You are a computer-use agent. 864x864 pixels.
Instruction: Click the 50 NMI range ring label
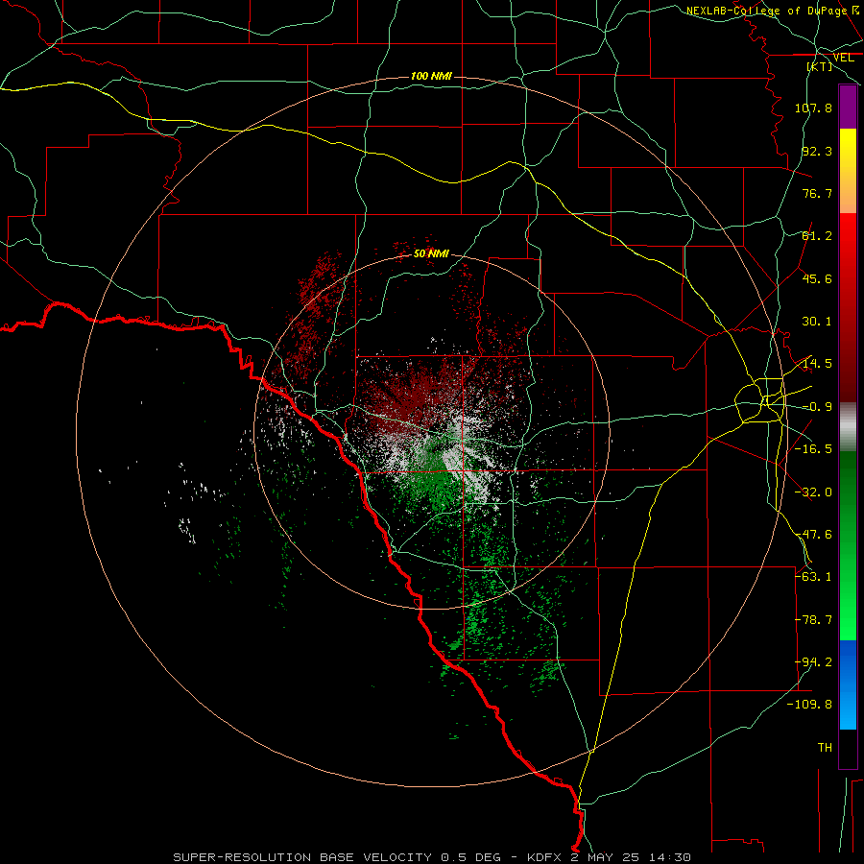coord(431,253)
